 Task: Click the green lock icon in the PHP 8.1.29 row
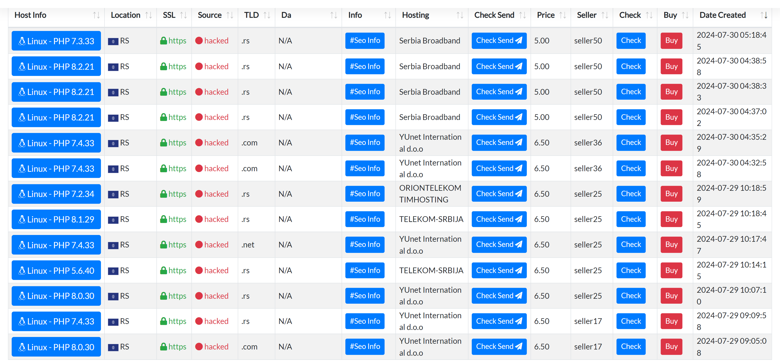(163, 219)
